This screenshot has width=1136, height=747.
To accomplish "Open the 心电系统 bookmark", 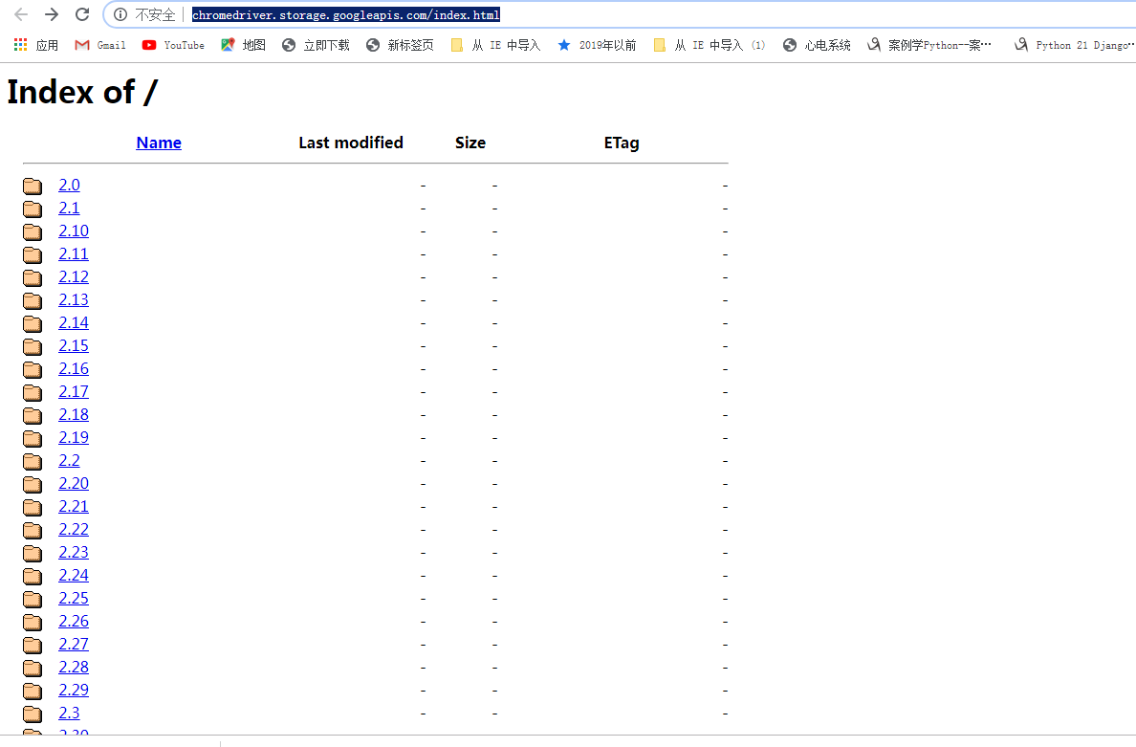I will [x=817, y=45].
